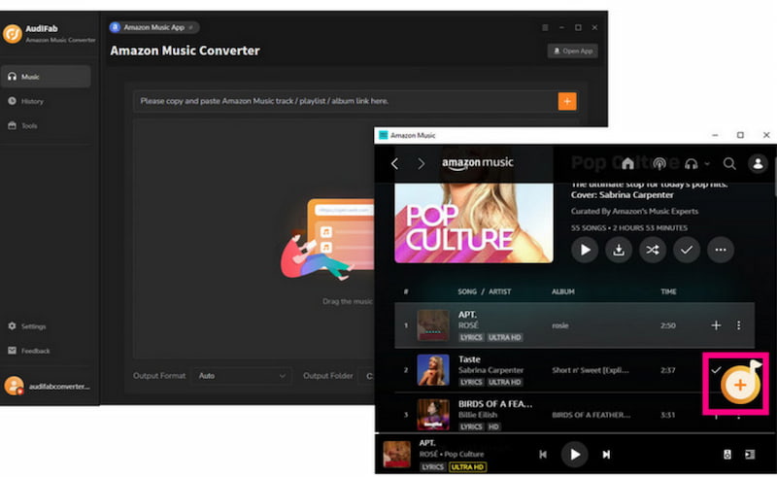Open History in AudiFab sidebar
Screen dimensions: 777x477
(x=26, y=101)
